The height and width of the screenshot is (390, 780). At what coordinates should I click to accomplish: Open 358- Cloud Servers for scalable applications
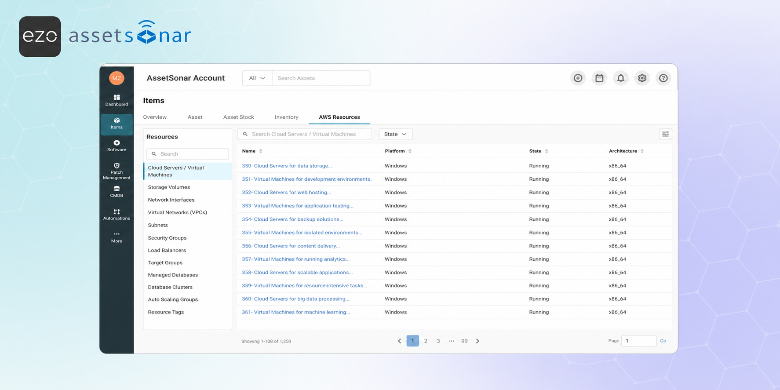(x=297, y=272)
